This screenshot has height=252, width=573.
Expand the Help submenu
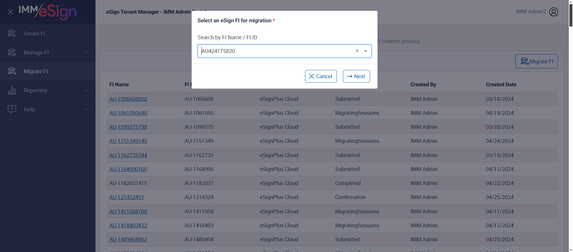pos(87,109)
